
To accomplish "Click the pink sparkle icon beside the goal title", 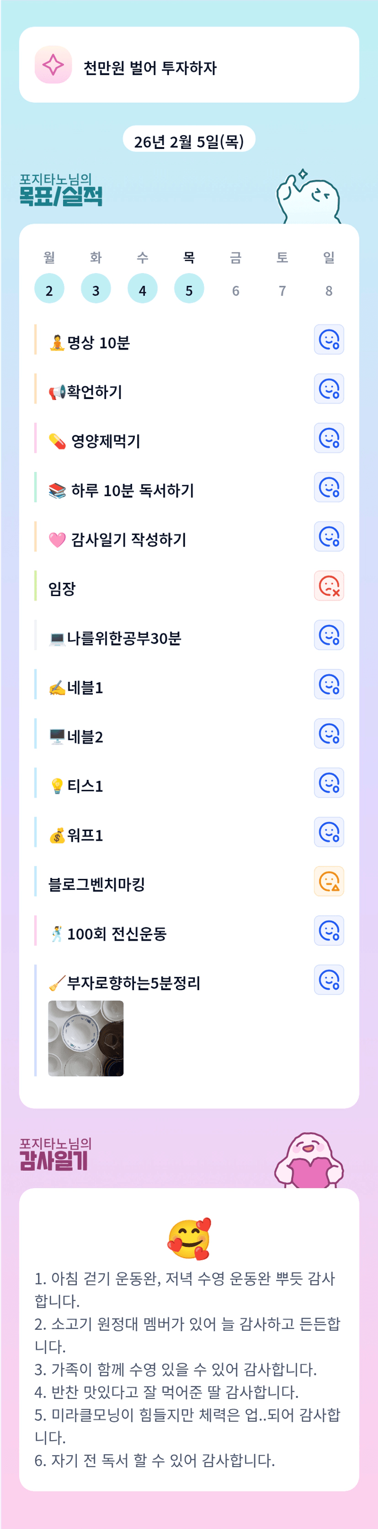I will click(53, 65).
